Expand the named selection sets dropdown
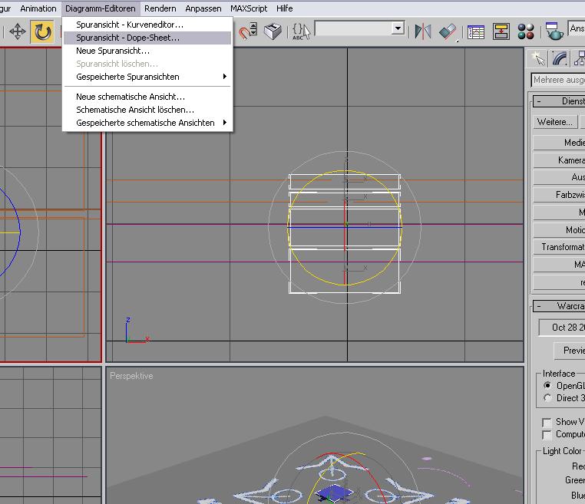The height and width of the screenshot is (504, 585). pos(398,28)
